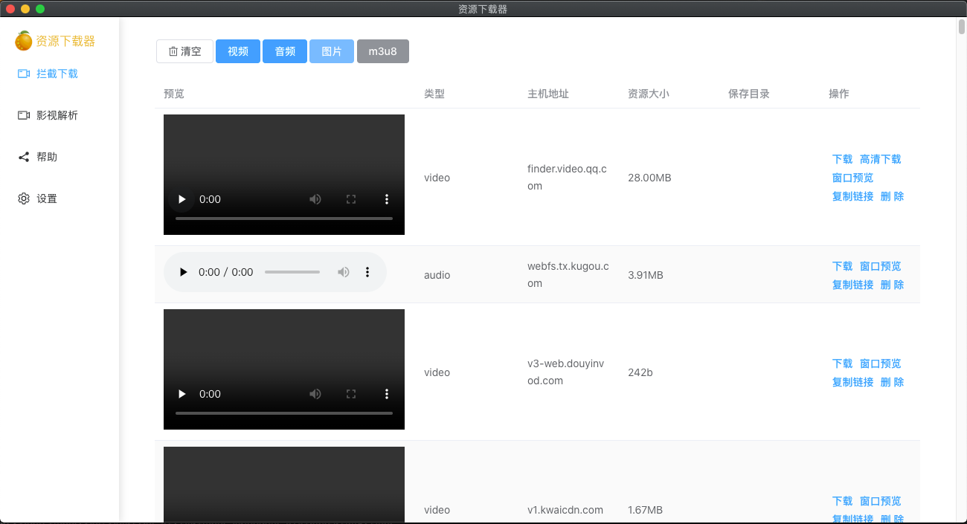The image size is (967, 524).
Task: Toggle the 音频 filter button
Action: (x=285, y=51)
